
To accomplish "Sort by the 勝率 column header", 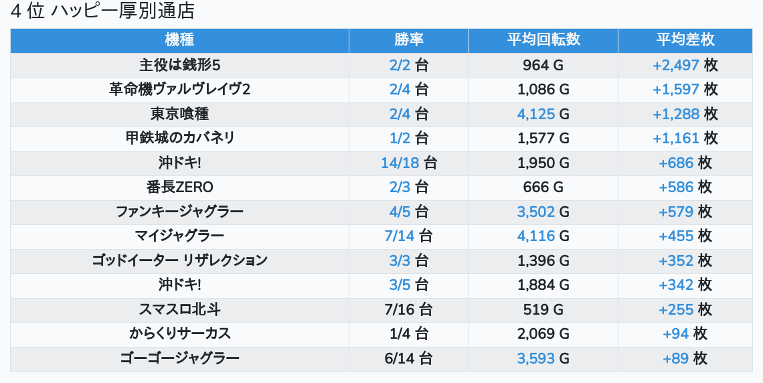I will pos(408,40).
